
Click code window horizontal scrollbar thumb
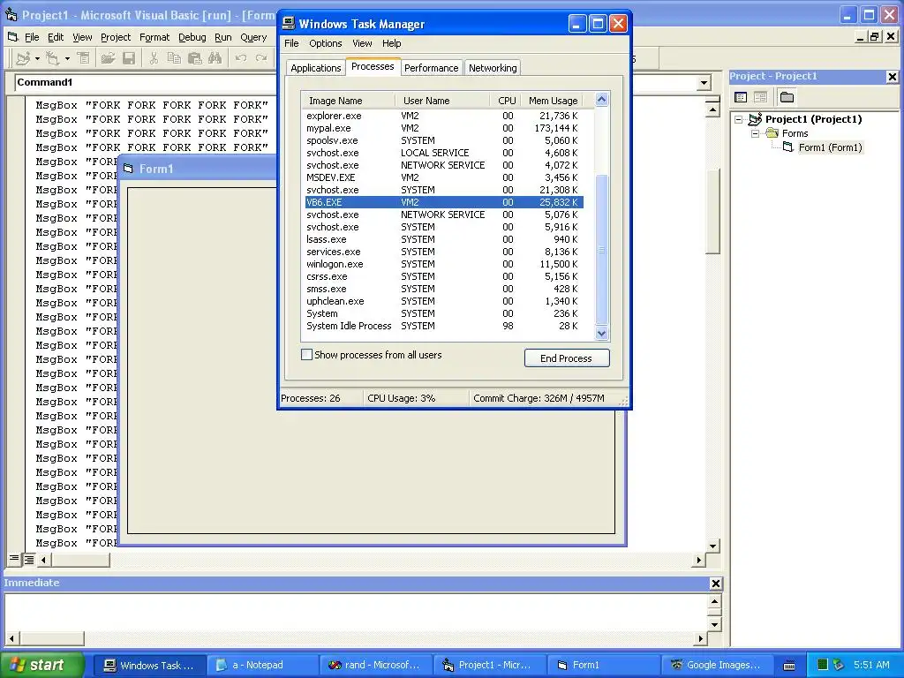coord(80,559)
